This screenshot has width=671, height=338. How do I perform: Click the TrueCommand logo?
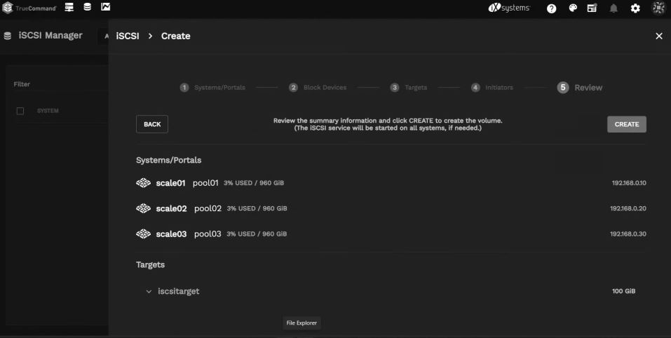31,8
